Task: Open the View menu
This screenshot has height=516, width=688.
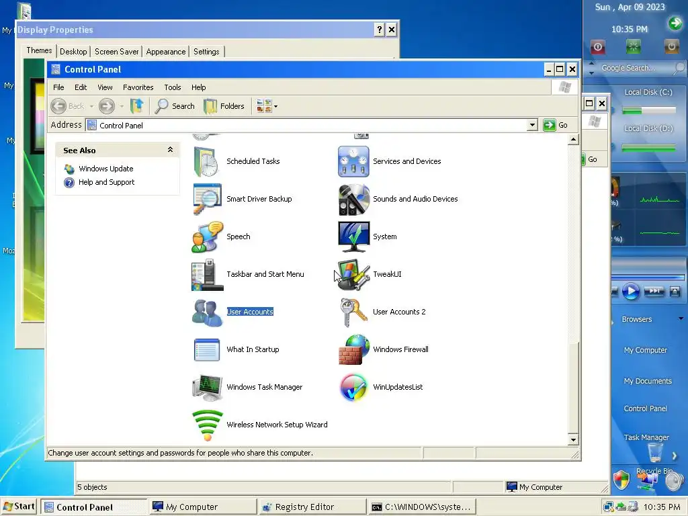Action: [x=105, y=87]
